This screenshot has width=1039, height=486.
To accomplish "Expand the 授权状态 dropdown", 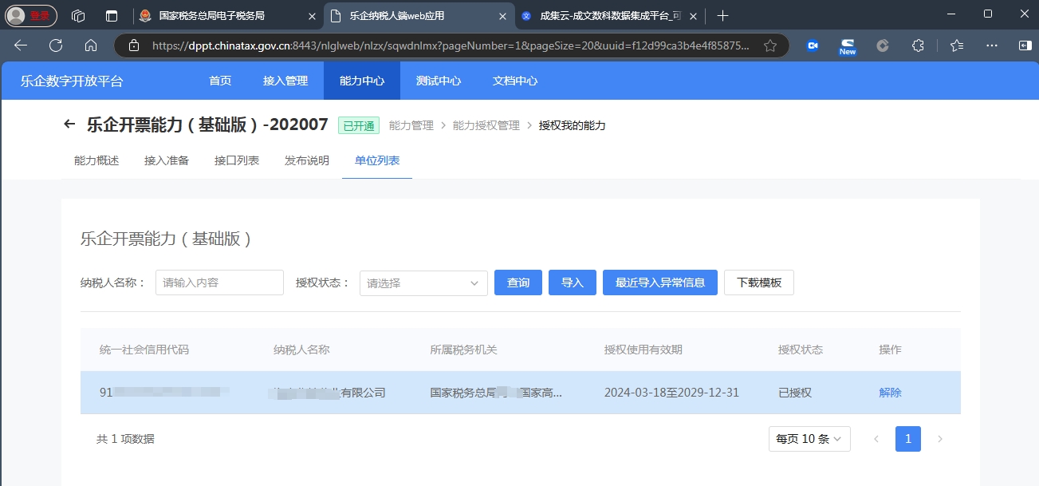I will coord(423,283).
